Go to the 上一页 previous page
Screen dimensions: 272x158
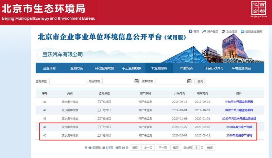tap(148, 148)
